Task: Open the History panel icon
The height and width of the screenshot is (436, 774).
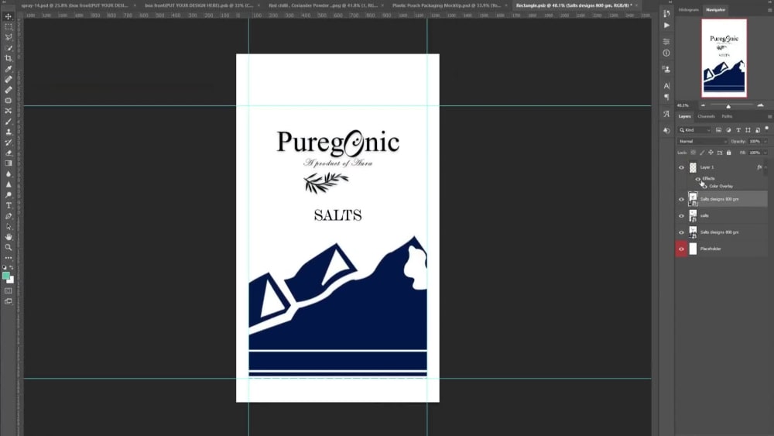Action: pos(666,14)
